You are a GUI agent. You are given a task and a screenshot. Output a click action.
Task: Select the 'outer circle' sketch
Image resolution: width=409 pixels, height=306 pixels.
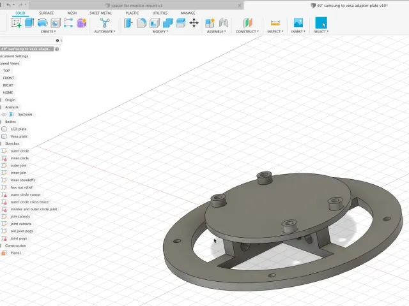[20, 150]
